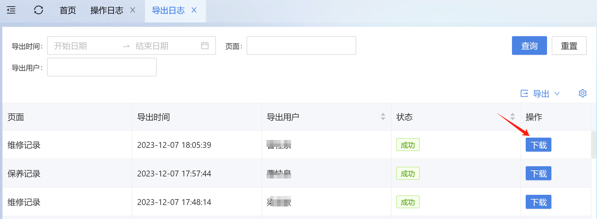
Task: Click the 查询 search button
Action: pyautogui.click(x=529, y=45)
